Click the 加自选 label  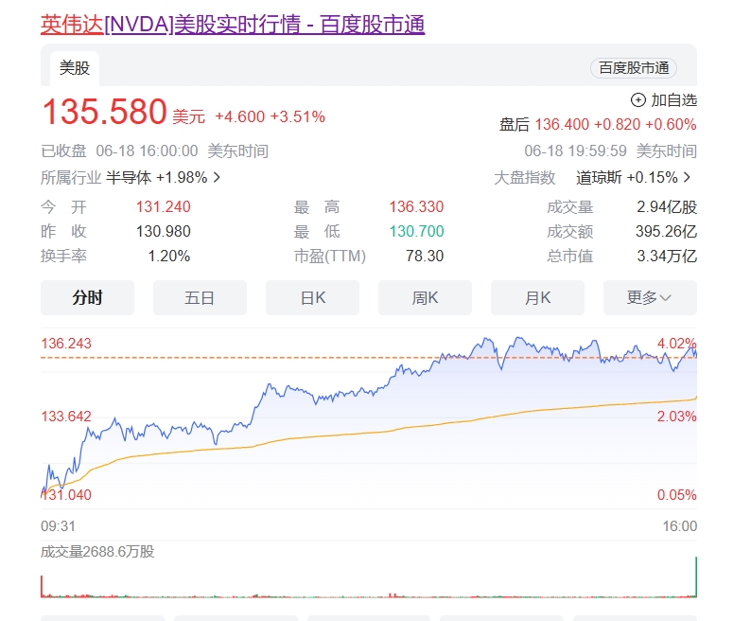(x=673, y=100)
